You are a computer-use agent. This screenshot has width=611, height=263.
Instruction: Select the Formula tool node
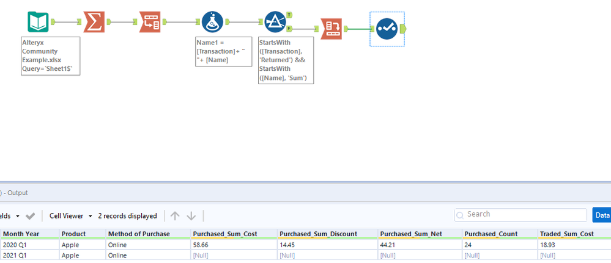(212, 22)
